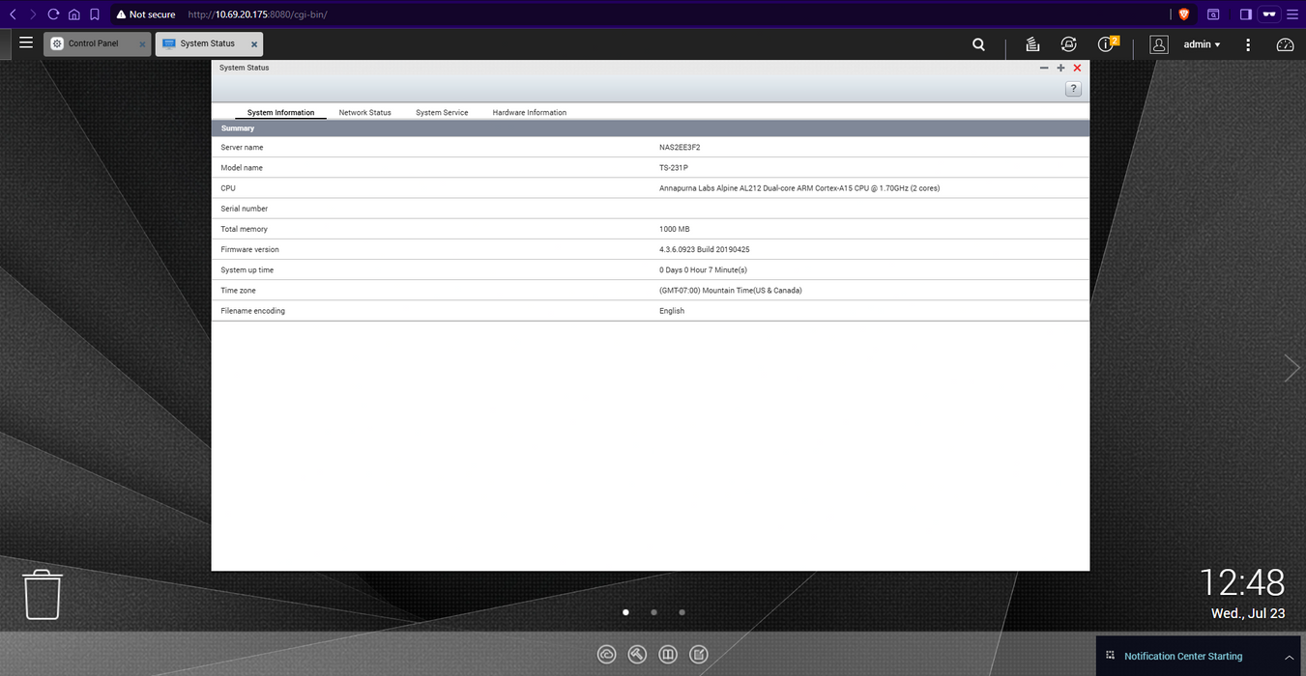Switch to the Network Status tab
Viewport: 1306px width, 676px height.
coord(364,113)
